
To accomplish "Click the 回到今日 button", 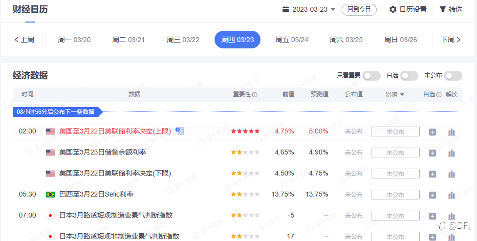I will click(x=359, y=9).
